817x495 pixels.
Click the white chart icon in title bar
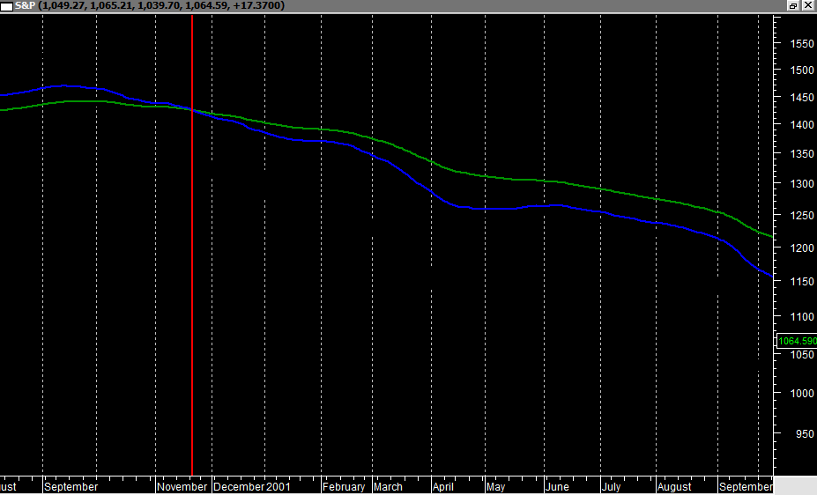(6, 6)
